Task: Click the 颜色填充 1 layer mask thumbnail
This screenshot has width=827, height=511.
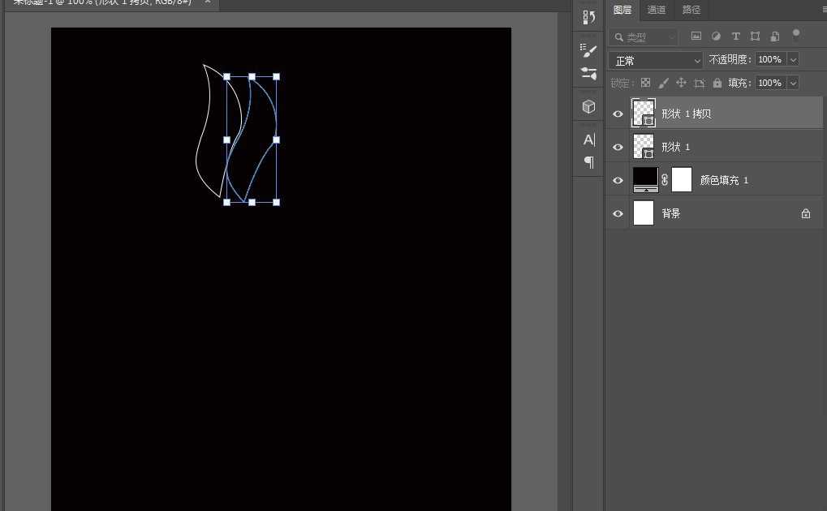Action: pos(682,179)
